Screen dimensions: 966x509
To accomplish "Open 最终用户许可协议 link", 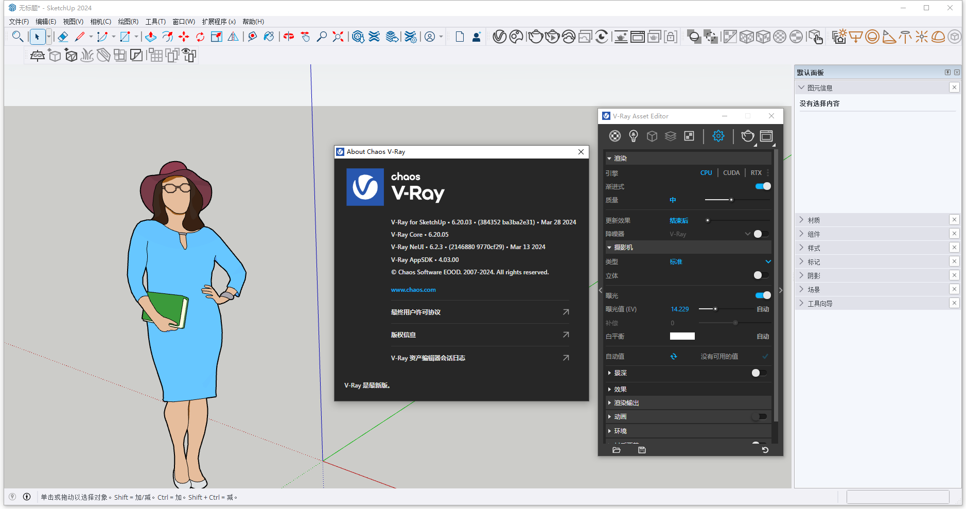I will (480, 312).
